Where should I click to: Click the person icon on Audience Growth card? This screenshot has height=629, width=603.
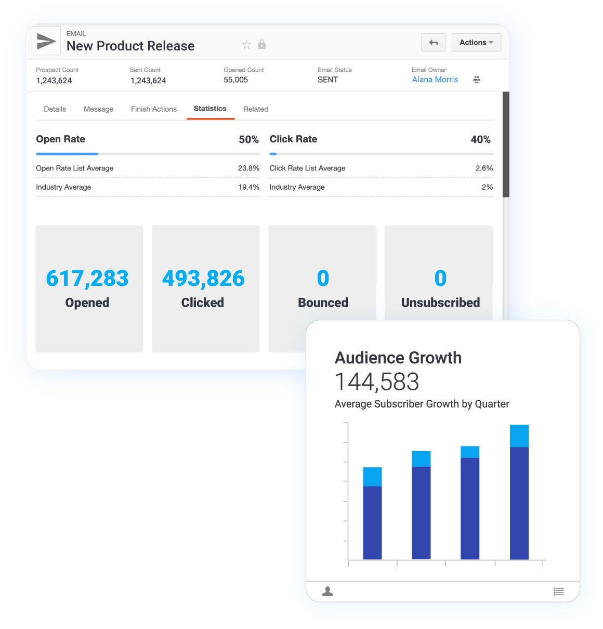coord(327,591)
